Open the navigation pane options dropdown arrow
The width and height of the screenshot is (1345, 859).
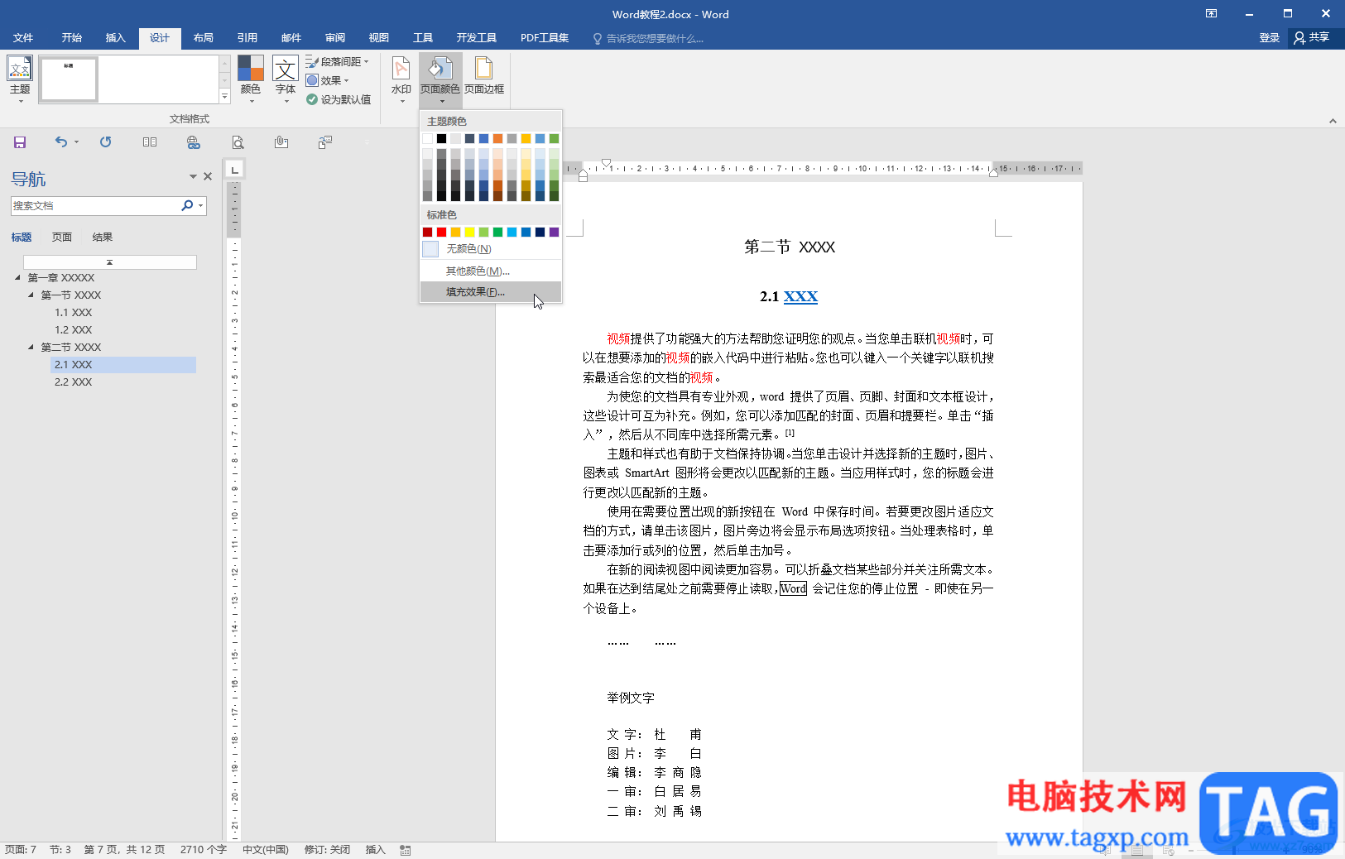click(193, 176)
